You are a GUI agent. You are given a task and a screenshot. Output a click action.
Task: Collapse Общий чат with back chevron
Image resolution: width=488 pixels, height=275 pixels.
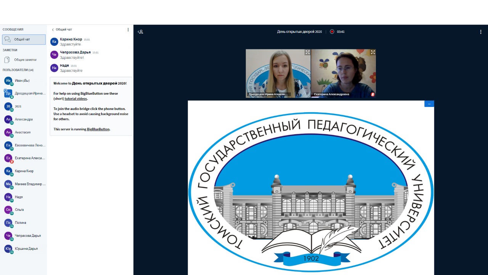coord(53,29)
